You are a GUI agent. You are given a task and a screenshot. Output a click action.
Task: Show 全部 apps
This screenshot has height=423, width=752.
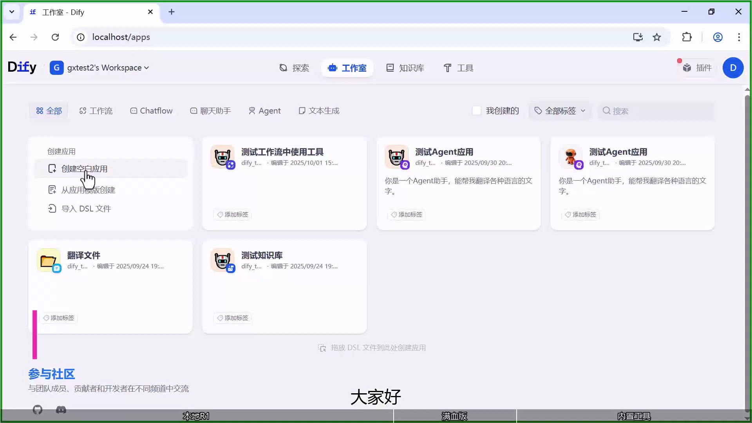(49, 111)
